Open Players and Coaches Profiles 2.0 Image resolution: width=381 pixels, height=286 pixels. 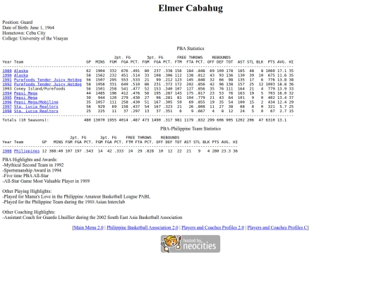[212, 227]
